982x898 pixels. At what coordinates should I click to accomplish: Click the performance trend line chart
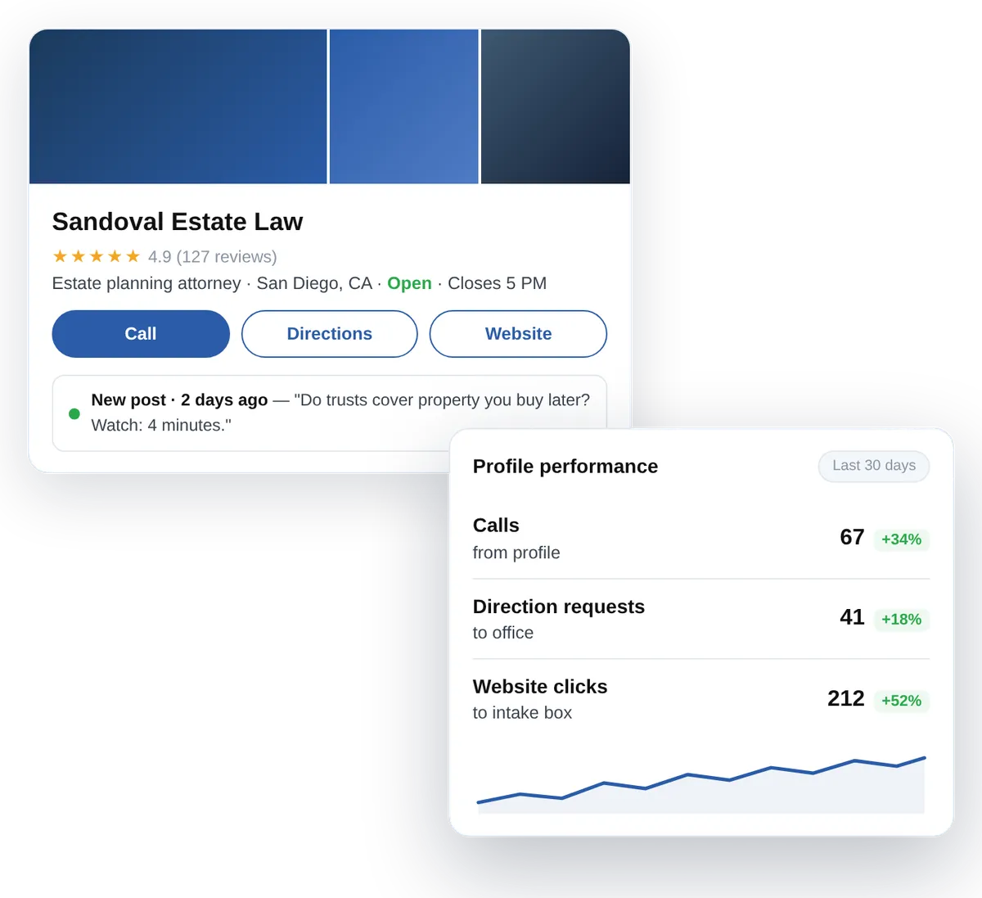pyautogui.click(x=701, y=783)
